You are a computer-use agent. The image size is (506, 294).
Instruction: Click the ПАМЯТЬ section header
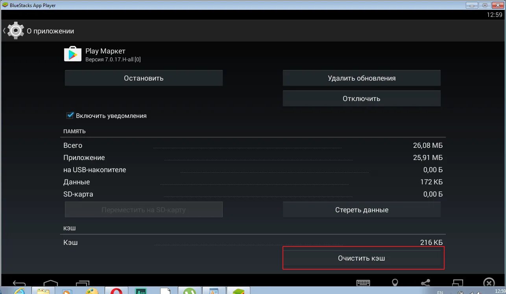74,131
